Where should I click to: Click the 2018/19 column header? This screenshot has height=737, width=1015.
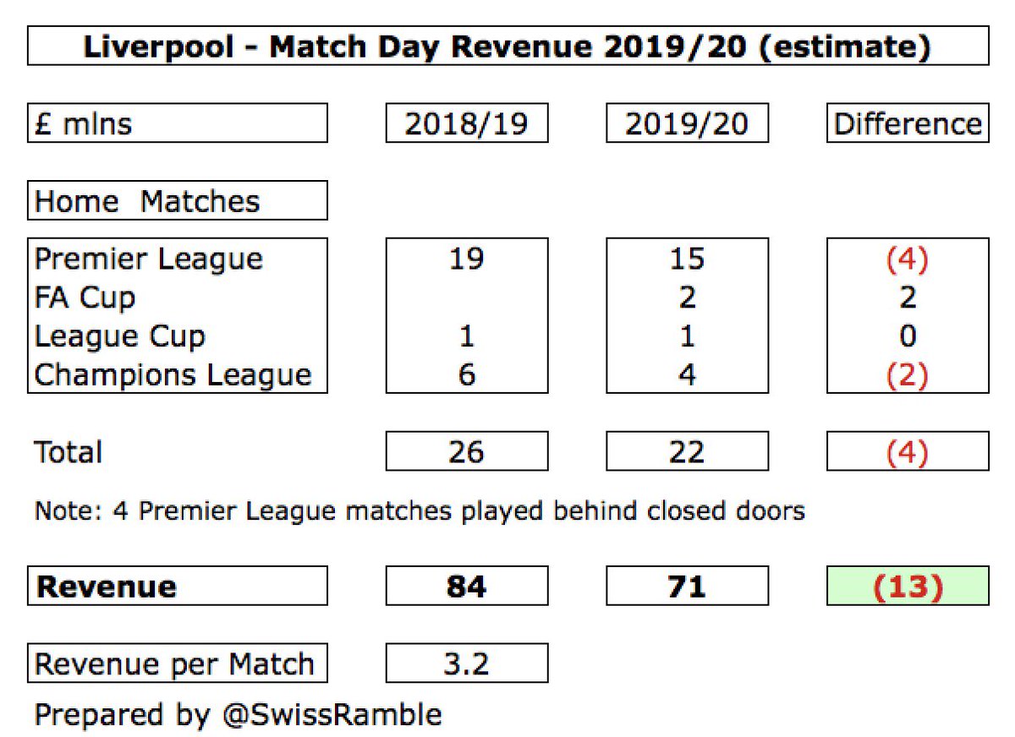tap(467, 123)
